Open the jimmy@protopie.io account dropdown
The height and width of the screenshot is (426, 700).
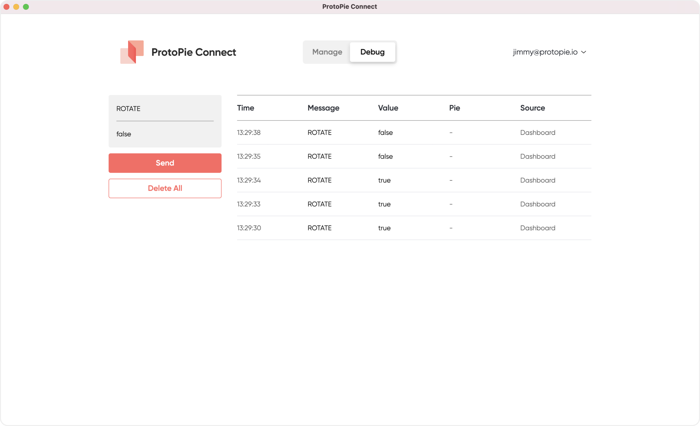(x=545, y=52)
